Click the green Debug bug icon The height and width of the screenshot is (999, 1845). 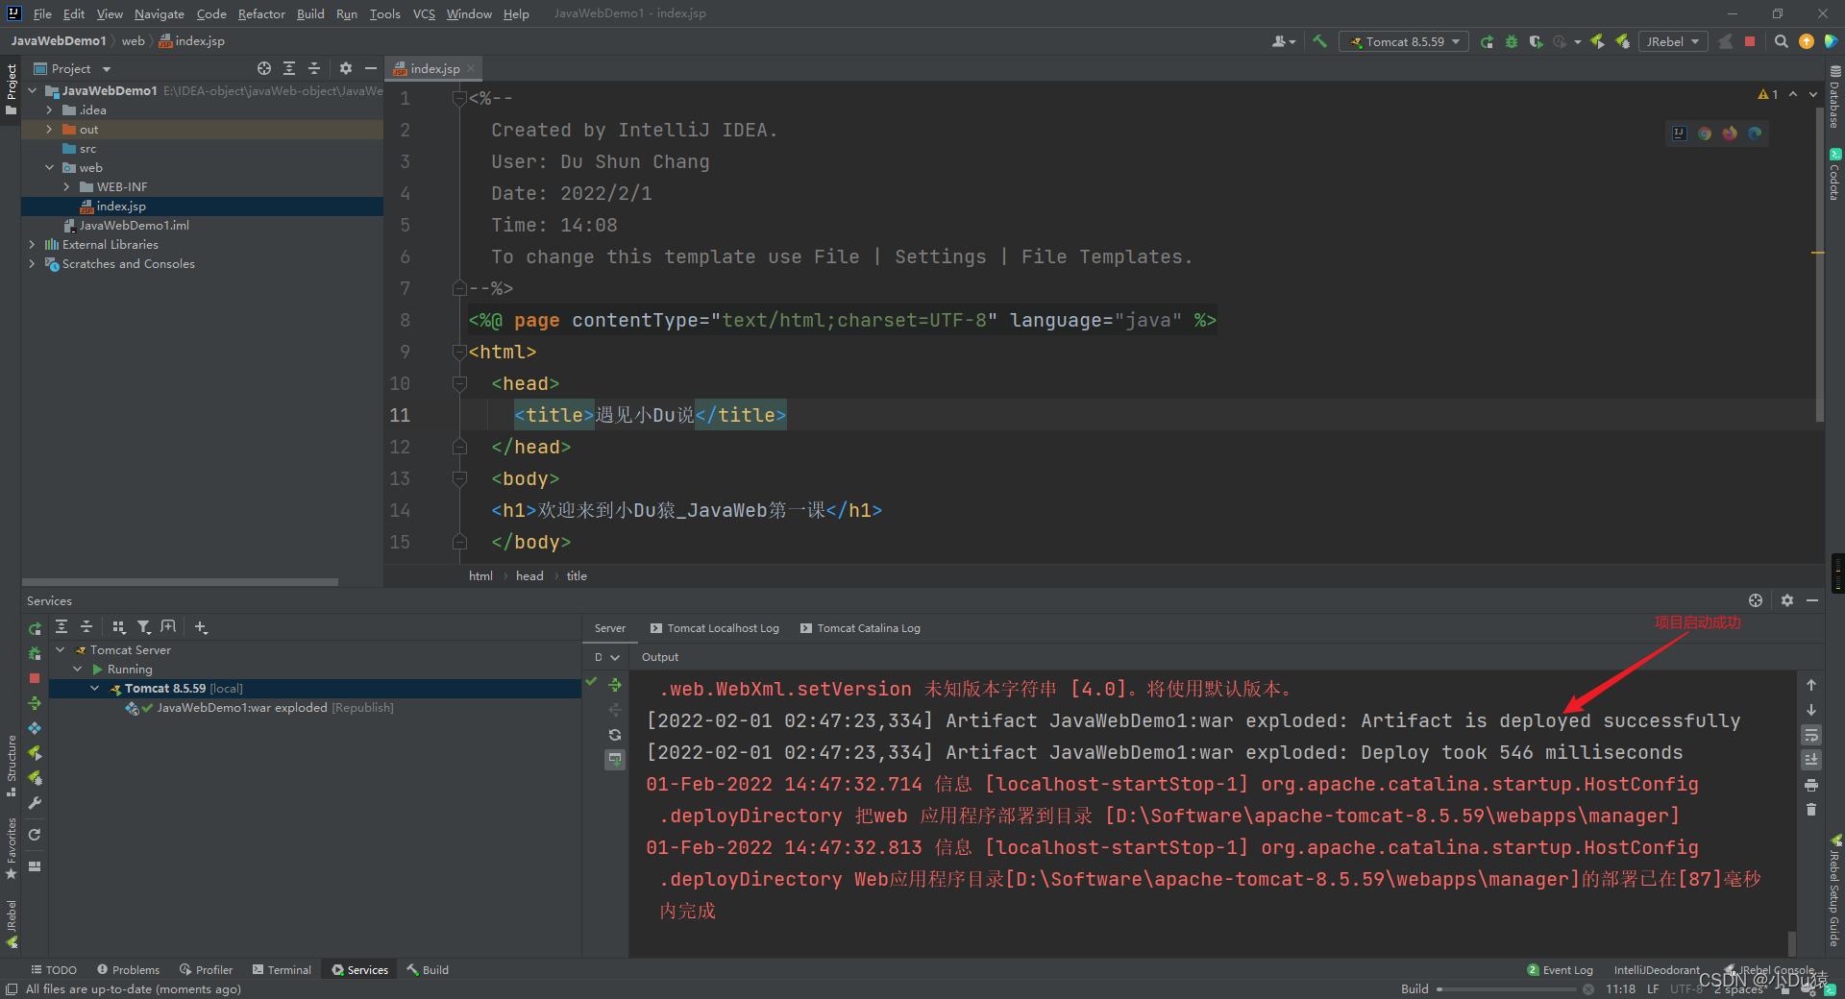click(1511, 41)
